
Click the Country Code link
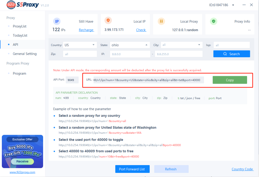[x=242, y=169]
